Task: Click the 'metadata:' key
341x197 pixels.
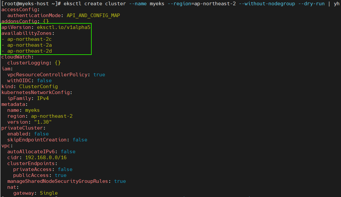Action: [15, 104]
